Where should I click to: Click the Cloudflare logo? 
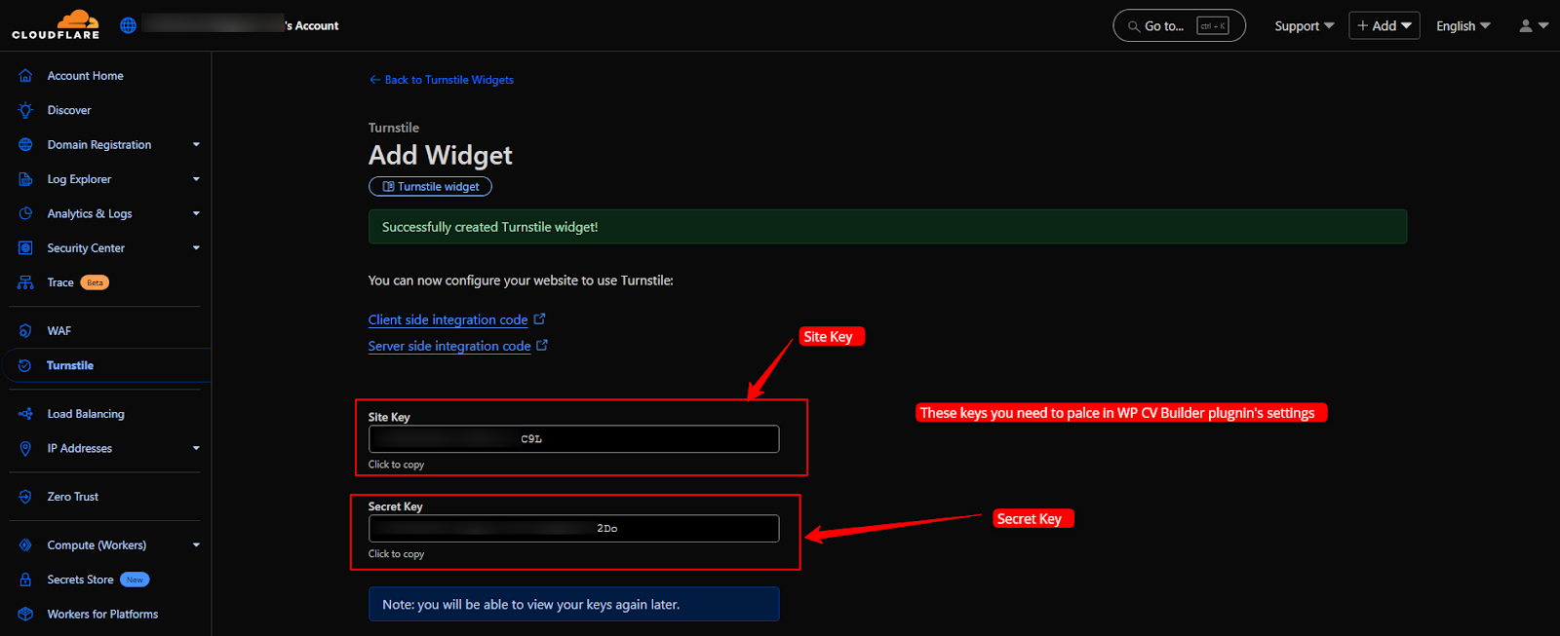coord(56,24)
